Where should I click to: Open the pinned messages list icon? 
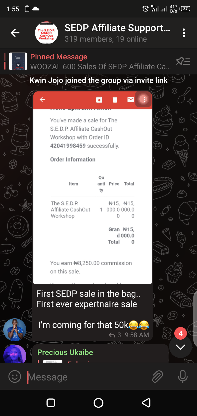coord(183,61)
